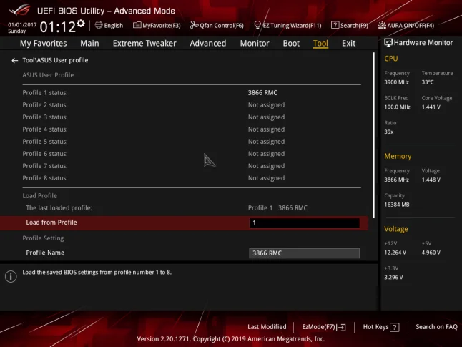Click the CPU frequency 3900 MHz value

coord(397,82)
